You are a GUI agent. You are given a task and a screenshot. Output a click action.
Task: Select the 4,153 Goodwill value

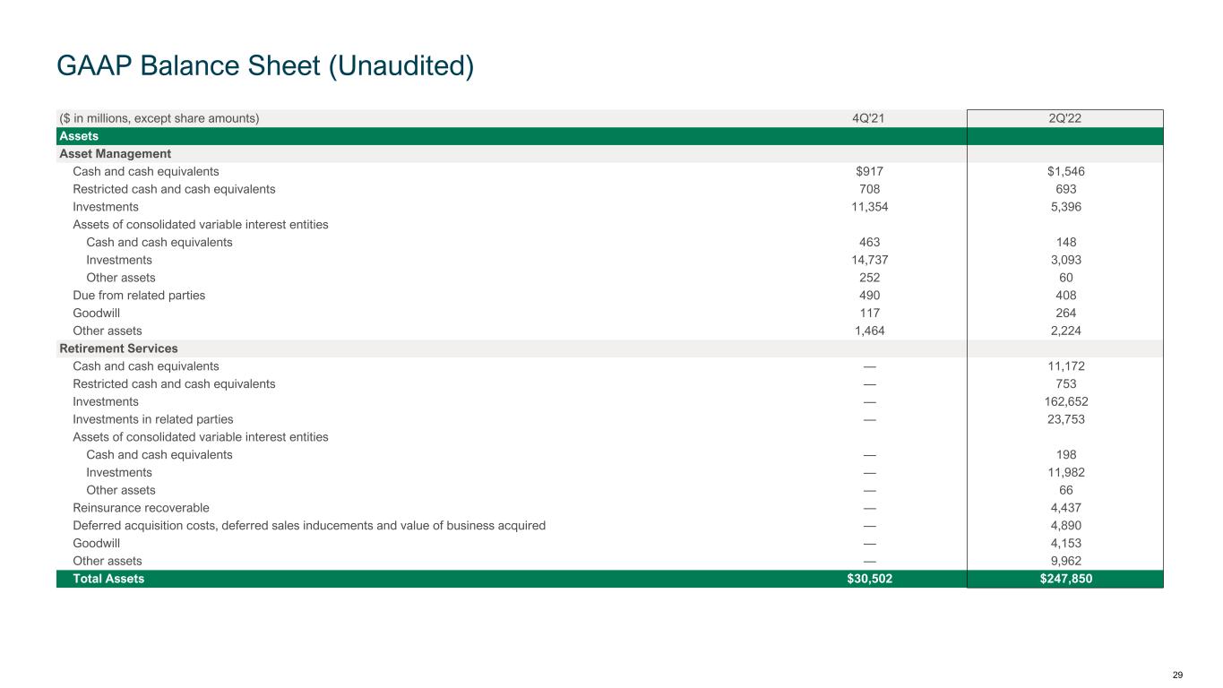[x=1064, y=543]
